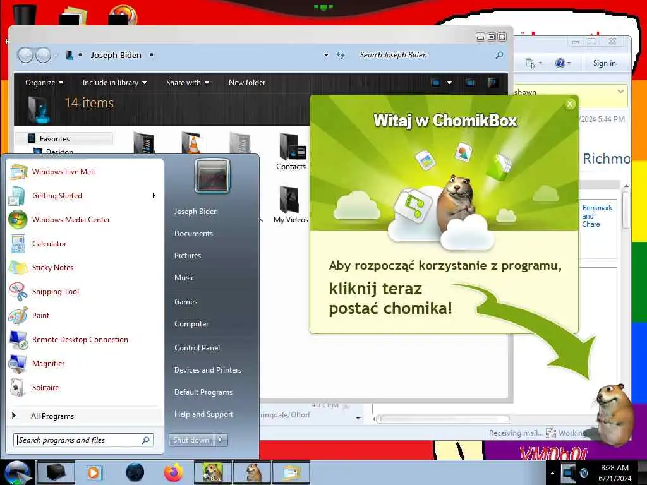Image resolution: width=647 pixels, height=485 pixels.
Task: Open the Organize dropdown in Explorer
Action: (x=44, y=83)
